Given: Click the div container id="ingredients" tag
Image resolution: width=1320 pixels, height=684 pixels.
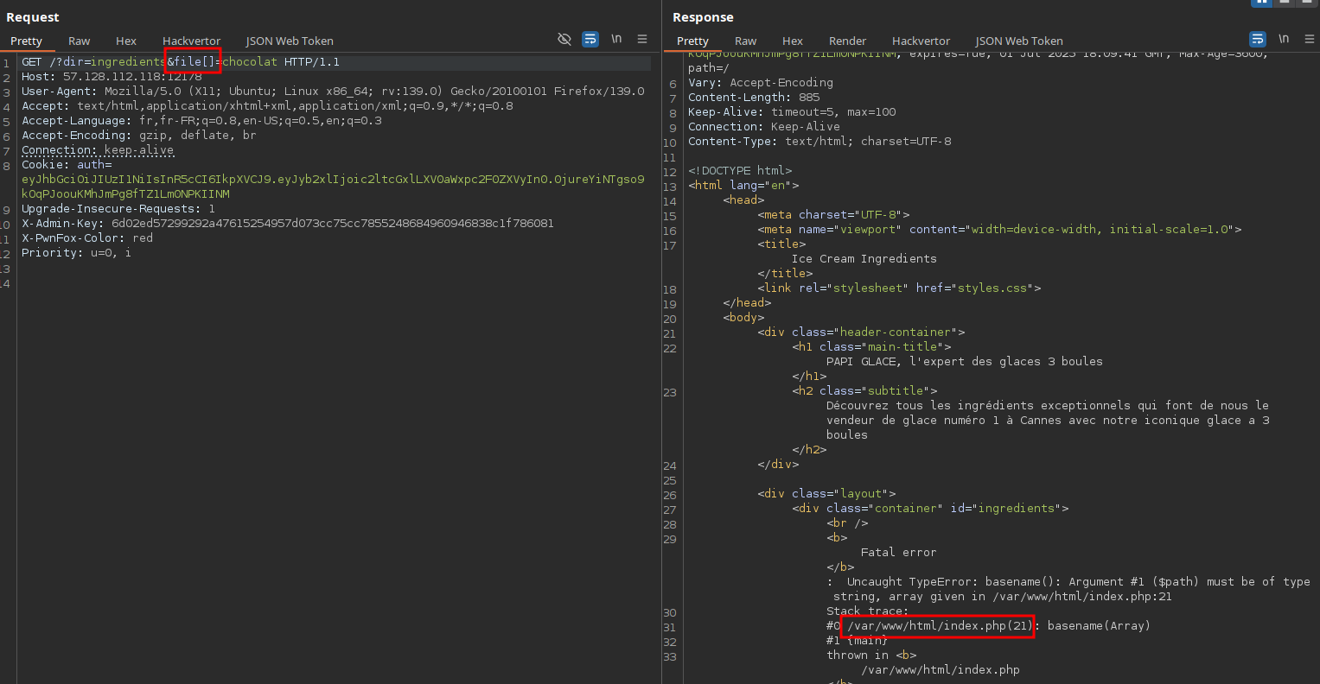Looking at the screenshot, I should click(930, 509).
